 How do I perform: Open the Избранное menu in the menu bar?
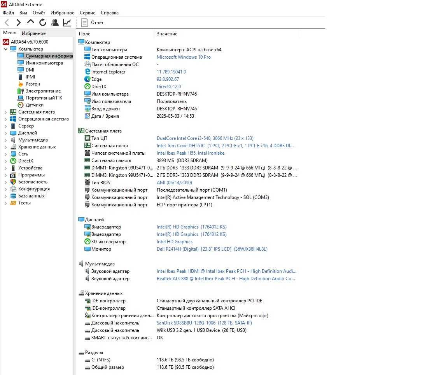62,12
